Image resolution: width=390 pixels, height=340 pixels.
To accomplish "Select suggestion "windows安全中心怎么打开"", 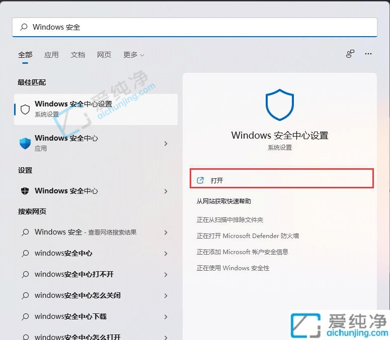I will (96, 335).
